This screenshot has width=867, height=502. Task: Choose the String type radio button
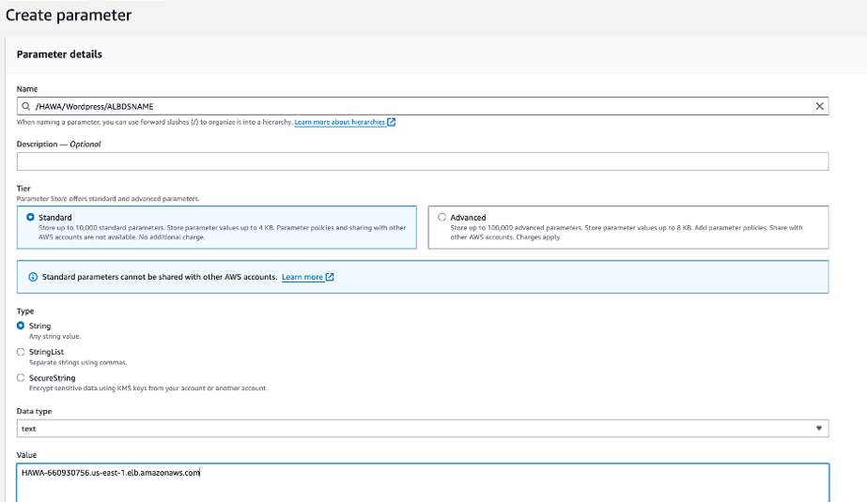[x=21, y=326]
